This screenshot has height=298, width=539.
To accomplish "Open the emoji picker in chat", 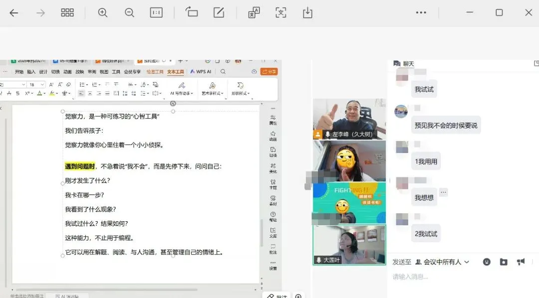I will point(487,262).
